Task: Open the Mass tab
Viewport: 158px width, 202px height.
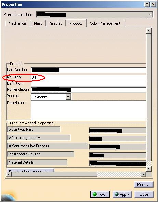Action: click(x=38, y=23)
